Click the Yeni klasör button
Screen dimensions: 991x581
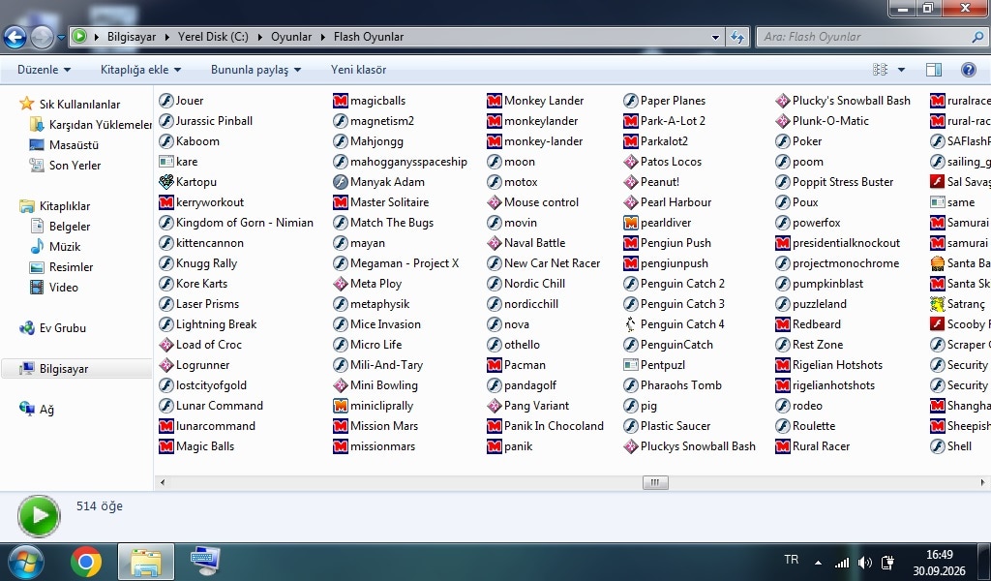tap(358, 70)
